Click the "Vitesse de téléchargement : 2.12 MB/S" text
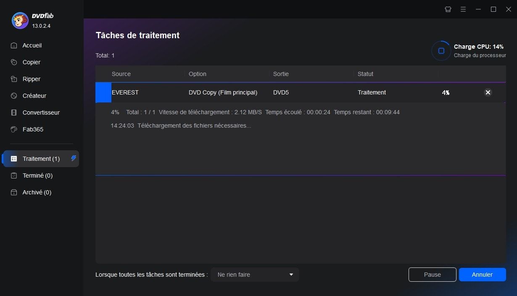The width and height of the screenshot is (517, 296). tap(210, 112)
